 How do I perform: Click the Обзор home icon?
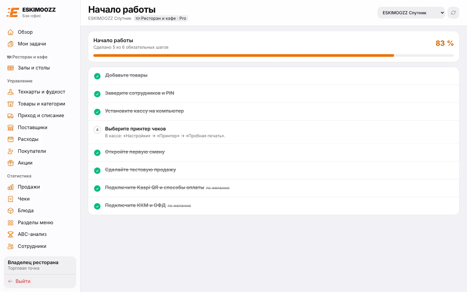[11, 32]
